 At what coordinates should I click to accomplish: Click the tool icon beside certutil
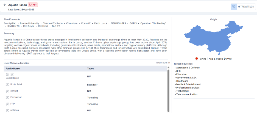point(7,91)
